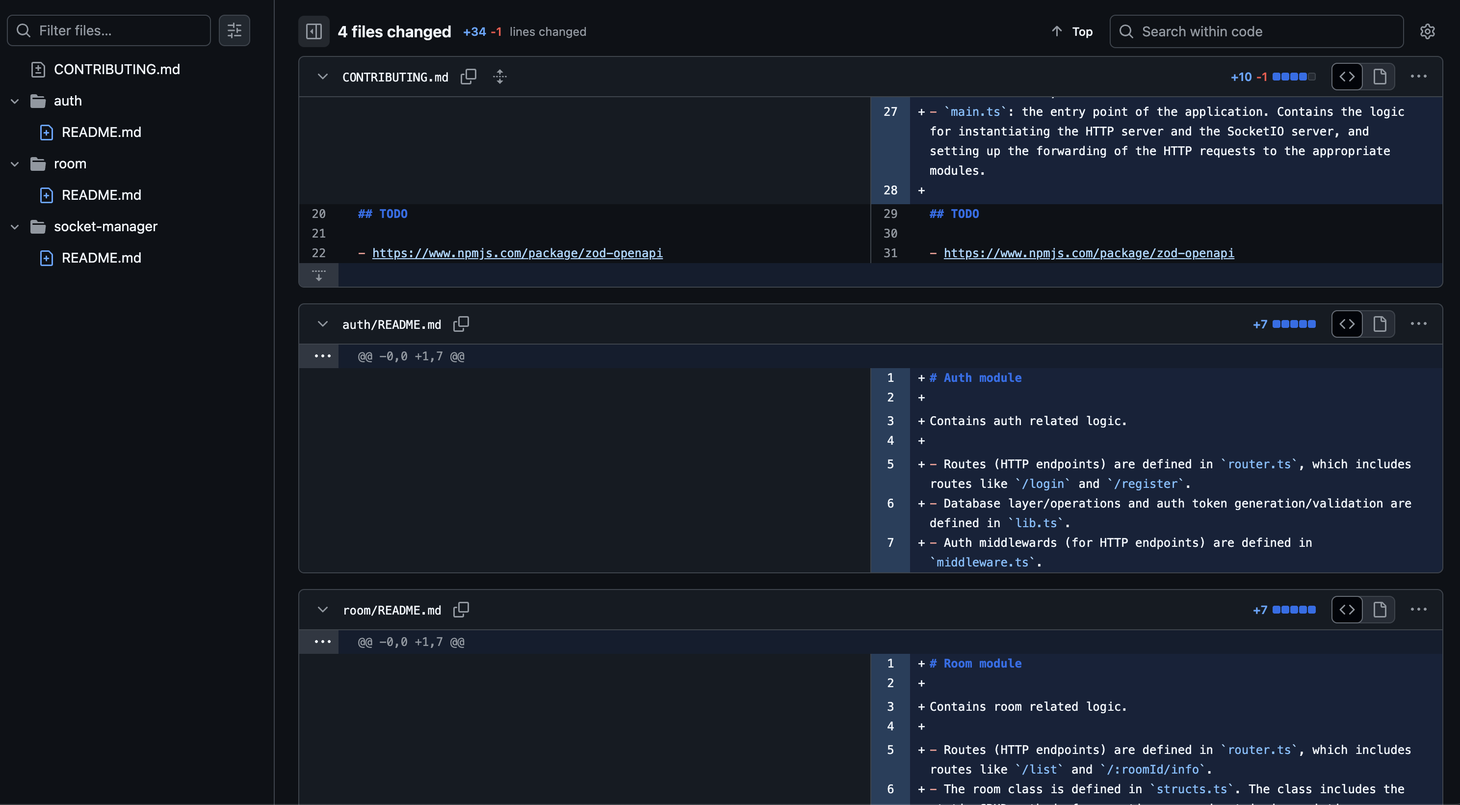Viewport: 1460px width, 805px height.
Task: Open README.md under room folder
Action: tap(102, 195)
